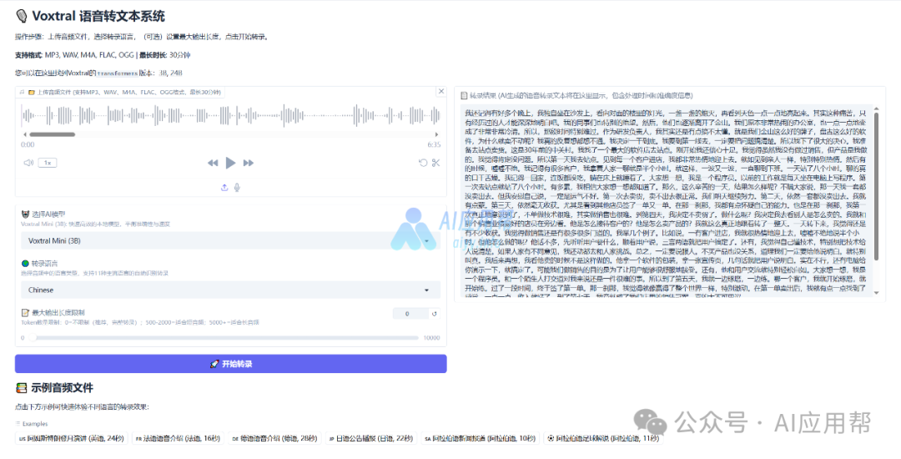This screenshot has height=459, width=901.
Task: Click the 10000 slider maximum label
Action: 431,338
